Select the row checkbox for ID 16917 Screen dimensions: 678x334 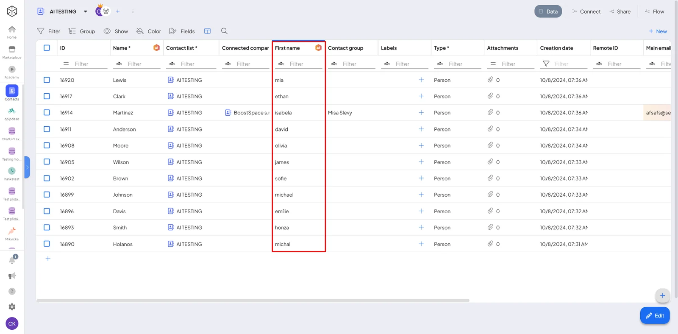pyautogui.click(x=47, y=96)
